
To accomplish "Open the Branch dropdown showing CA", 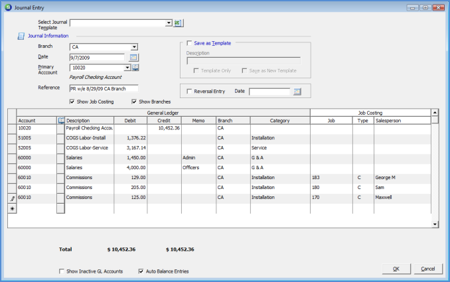I will point(134,47).
